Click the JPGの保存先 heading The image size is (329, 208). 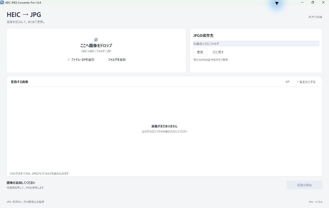point(203,36)
